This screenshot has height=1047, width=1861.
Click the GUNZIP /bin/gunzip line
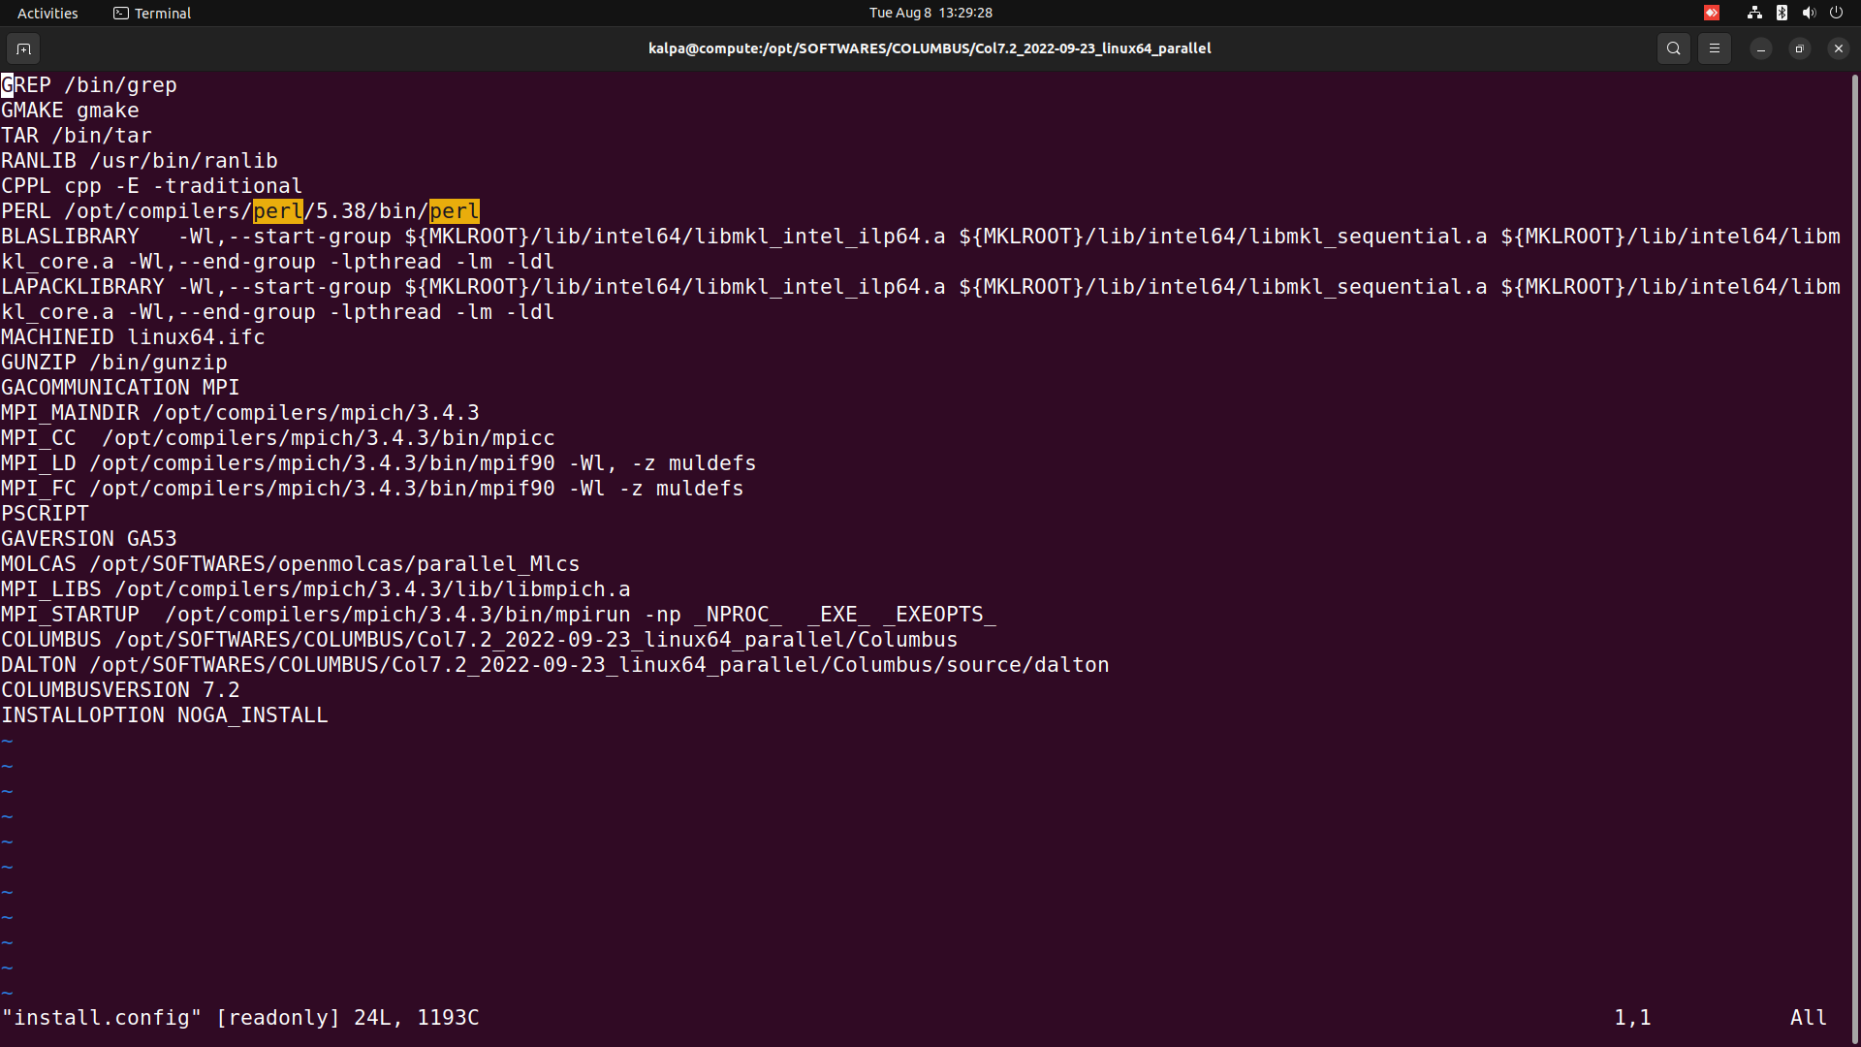click(114, 363)
